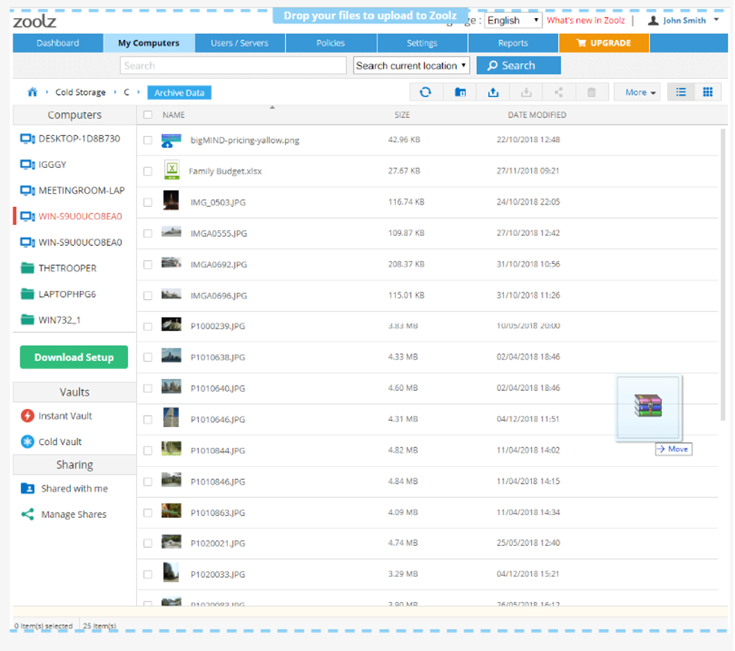The height and width of the screenshot is (651, 735).
Task: Click the UPGRADE button
Action: pyautogui.click(x=604, y=43)
